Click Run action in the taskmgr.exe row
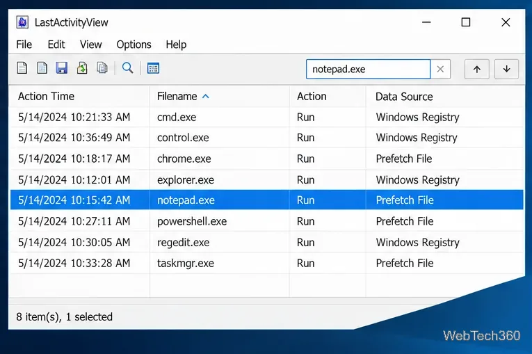This screenshot has height=354, width=532. pyautogui.click(x=305, y=263)
